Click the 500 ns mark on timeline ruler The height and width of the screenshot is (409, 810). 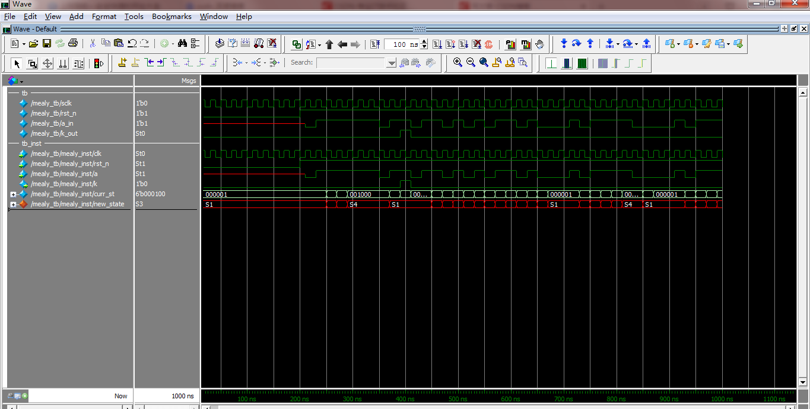pyautogui.click(x=458, y=399)
